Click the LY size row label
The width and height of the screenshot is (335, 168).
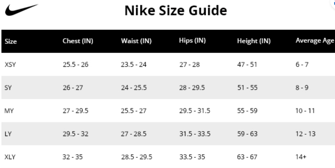(8, 134)
